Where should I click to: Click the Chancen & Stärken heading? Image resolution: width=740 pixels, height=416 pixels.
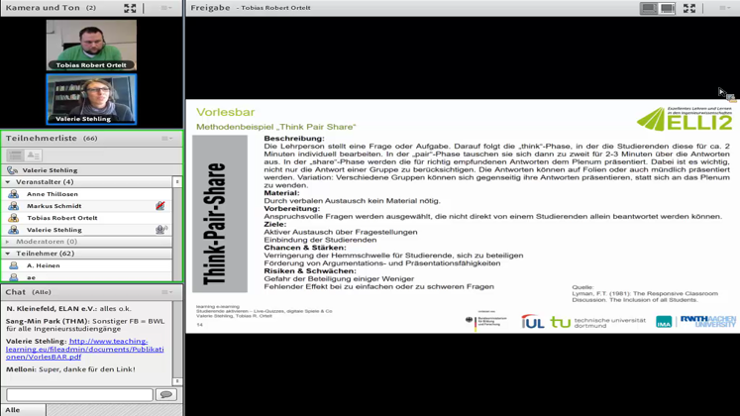305,248
